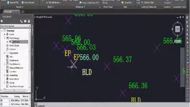Select Intersections tree item
Screen dimensions: 190x107
tap(14, 79)
